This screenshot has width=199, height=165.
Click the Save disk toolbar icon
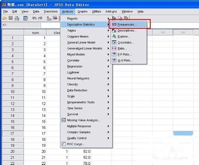[x=11, y=18]
